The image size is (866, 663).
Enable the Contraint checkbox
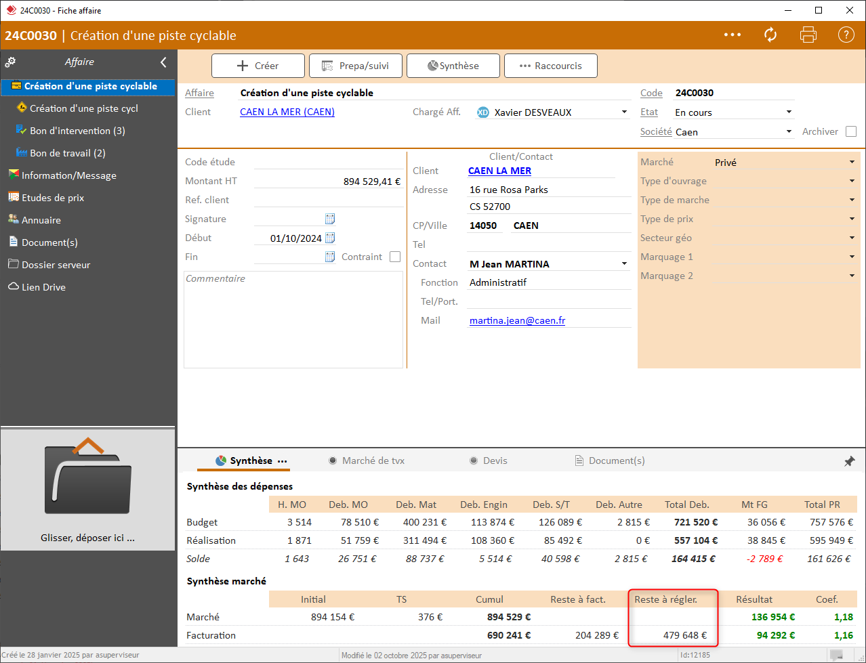(x=395, y=257)
